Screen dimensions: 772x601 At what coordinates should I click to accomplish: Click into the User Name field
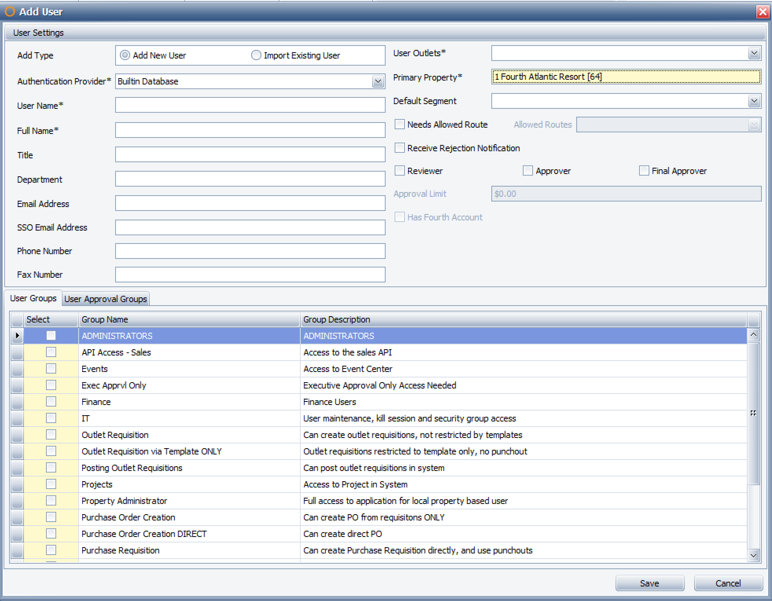point(250,105)
